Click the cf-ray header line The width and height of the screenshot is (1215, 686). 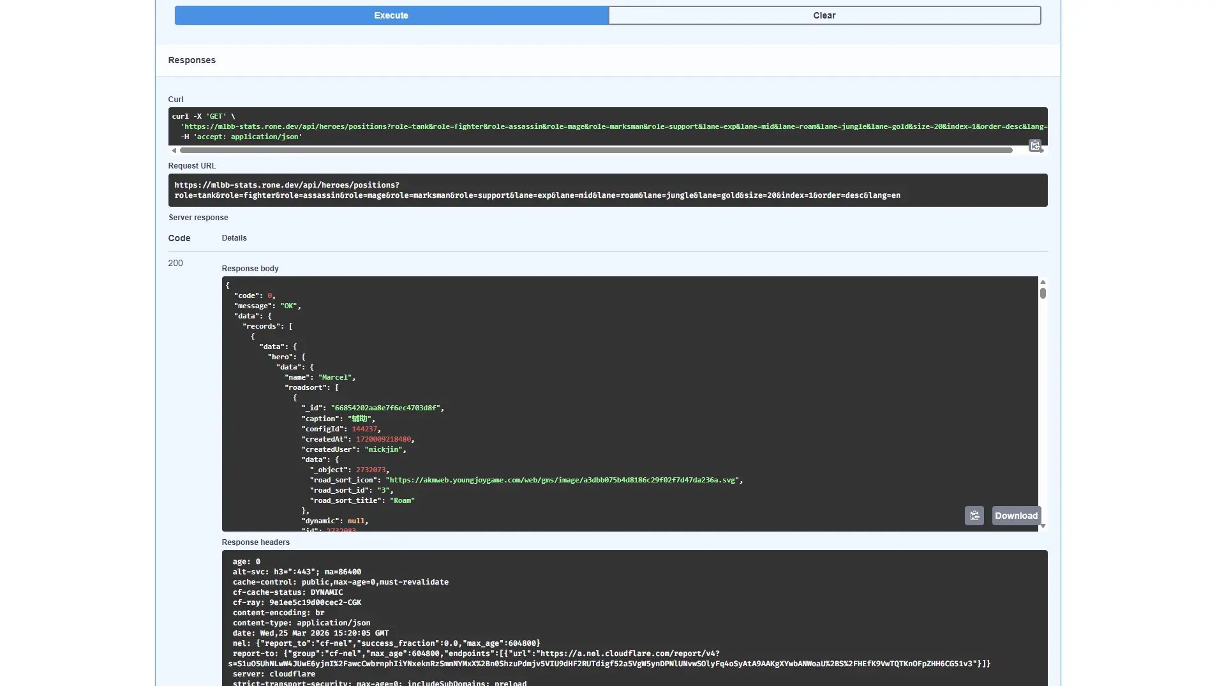click(297, 602)
